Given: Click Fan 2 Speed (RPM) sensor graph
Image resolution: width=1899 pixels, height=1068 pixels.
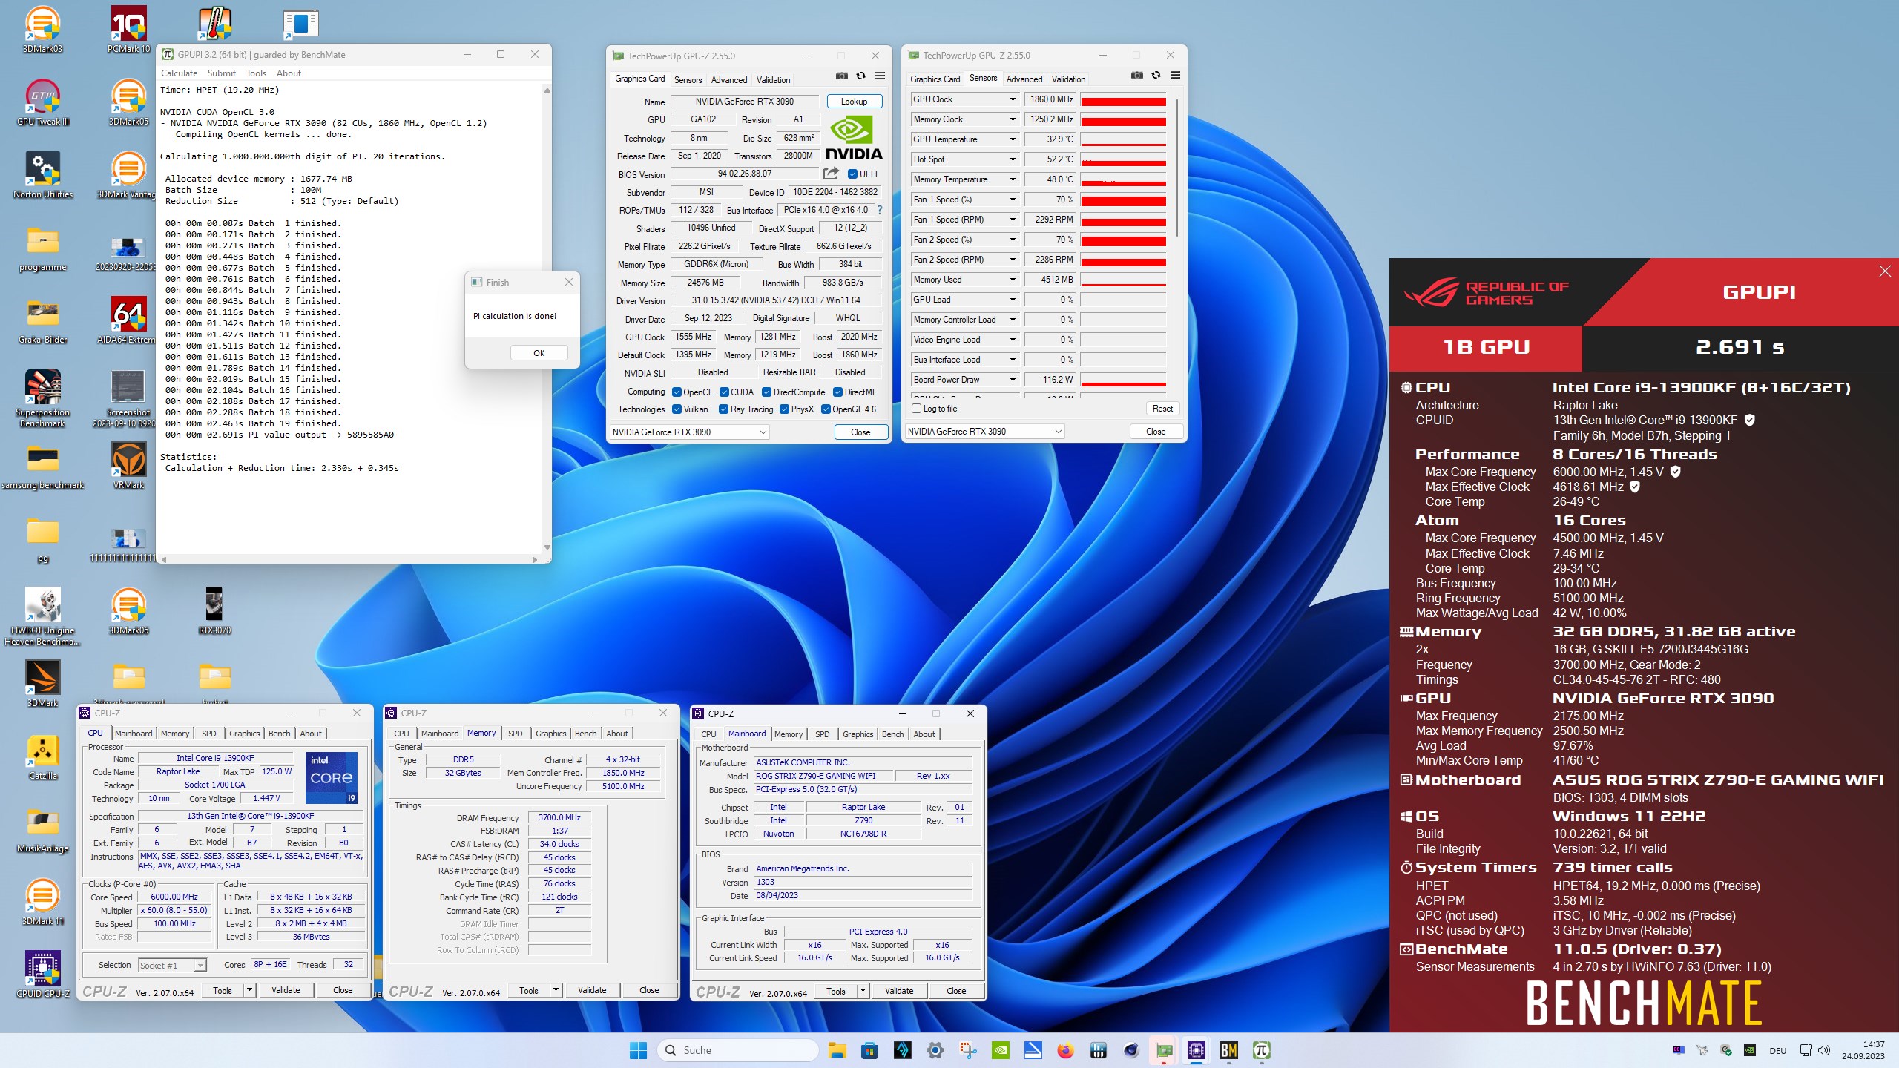Looking at the screenshot, I should point(1123,260).
